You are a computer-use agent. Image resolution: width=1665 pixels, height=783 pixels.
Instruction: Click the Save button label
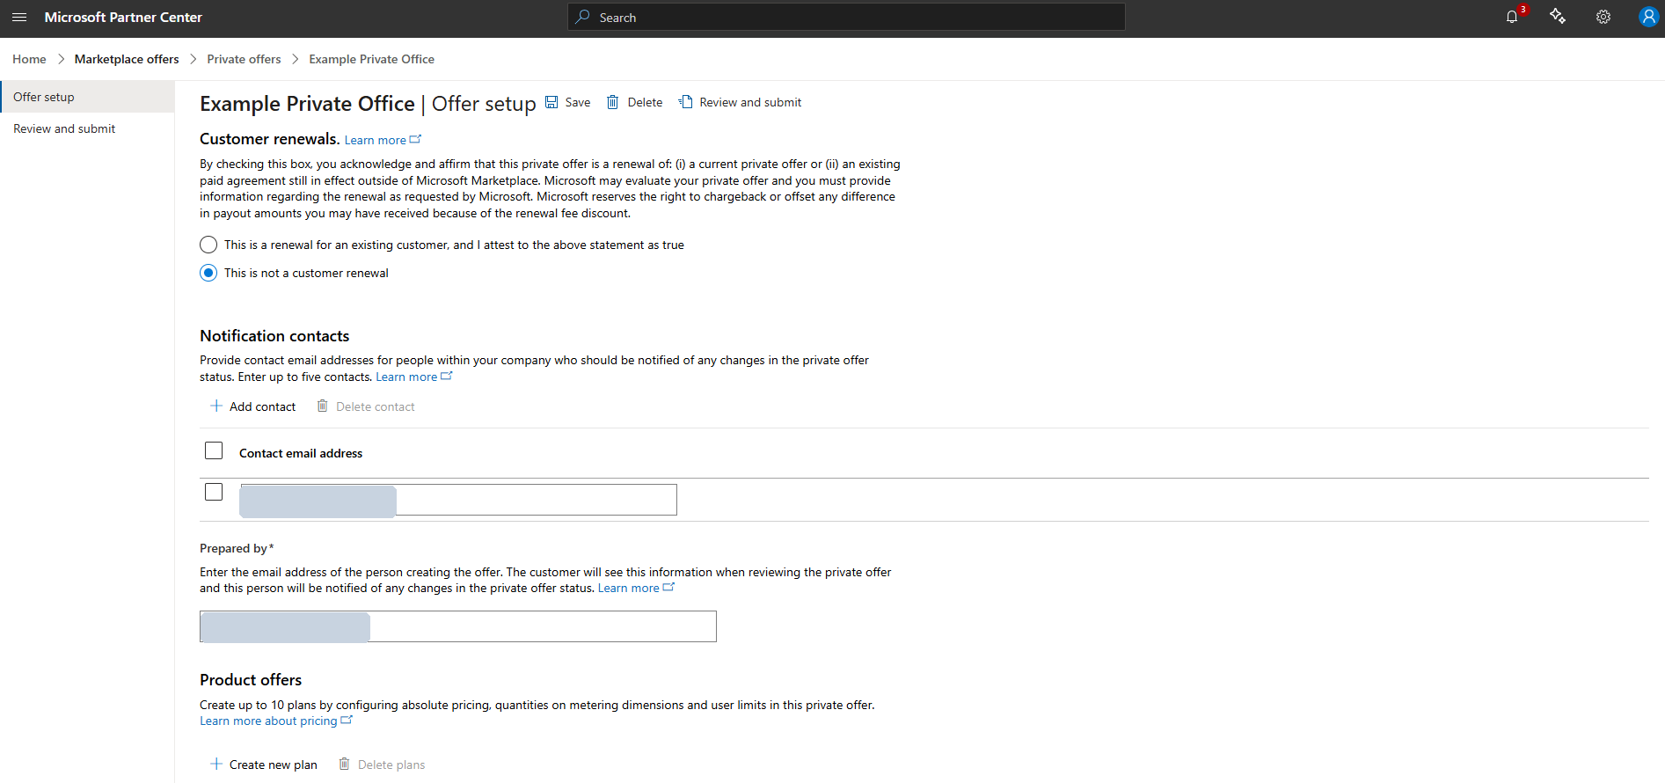coord(578,102)
